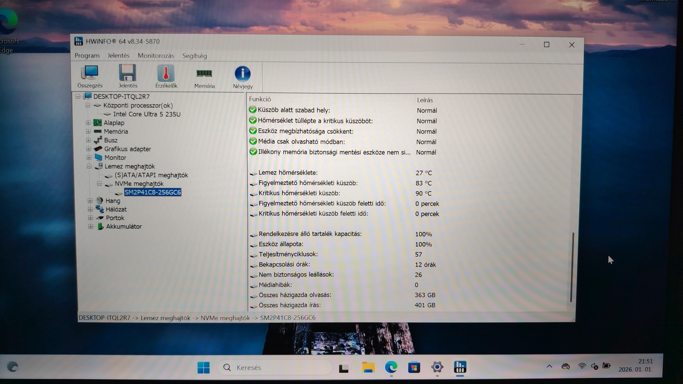Screen dimensions: 683x384
Task: Open Microsoft Edge from the taskbar
Action: point(391,367)
